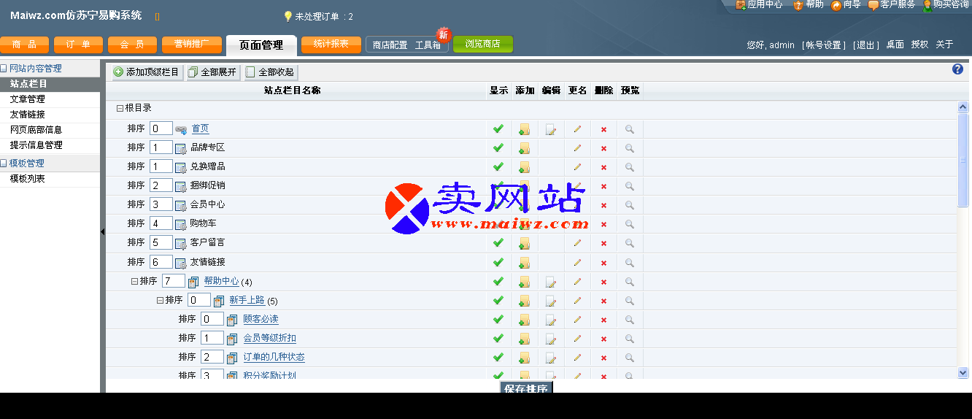Collapse the left sidebar with arrow handle
Viewport: 972px width, 419px height.
tap(103, 231)
